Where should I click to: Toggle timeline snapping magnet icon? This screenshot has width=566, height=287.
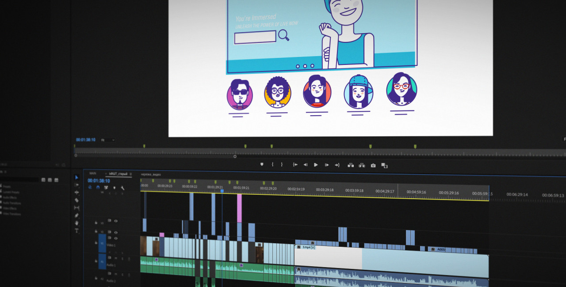[x=98, y=187]
